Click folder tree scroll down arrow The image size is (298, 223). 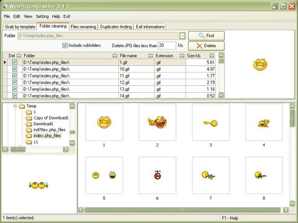72,143
